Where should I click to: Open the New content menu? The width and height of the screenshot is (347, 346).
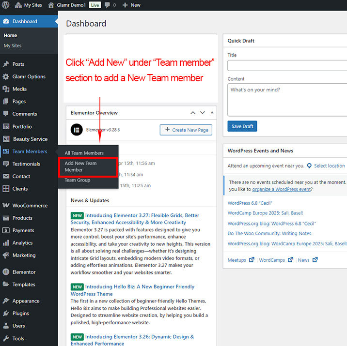pyautogui.click(x=131, y=5)
